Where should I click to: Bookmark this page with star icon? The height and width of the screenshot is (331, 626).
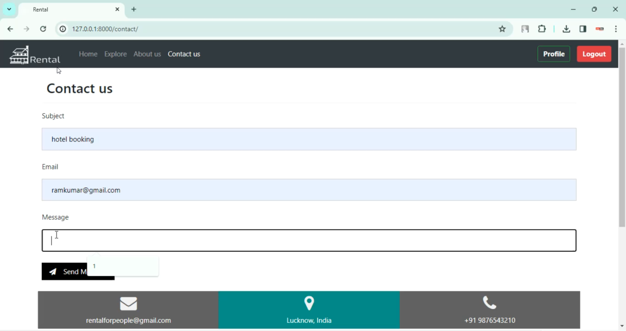pyautogui.click(x=502, y=29)
